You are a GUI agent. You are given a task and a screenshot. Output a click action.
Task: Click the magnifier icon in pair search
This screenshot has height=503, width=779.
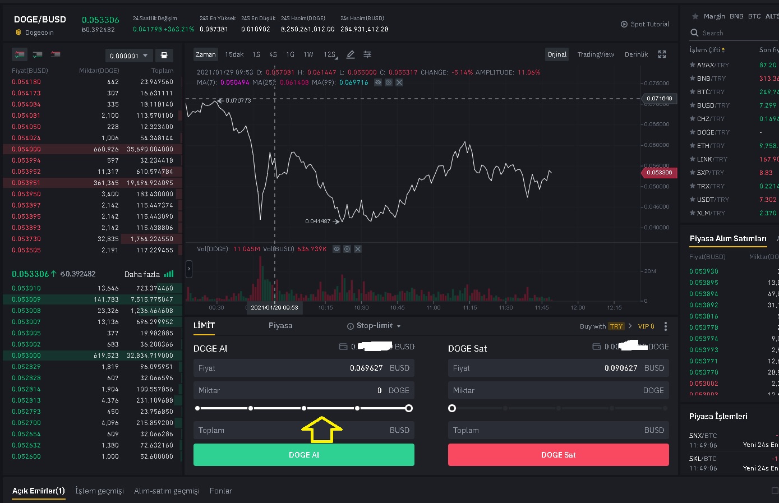coord(694,33)
